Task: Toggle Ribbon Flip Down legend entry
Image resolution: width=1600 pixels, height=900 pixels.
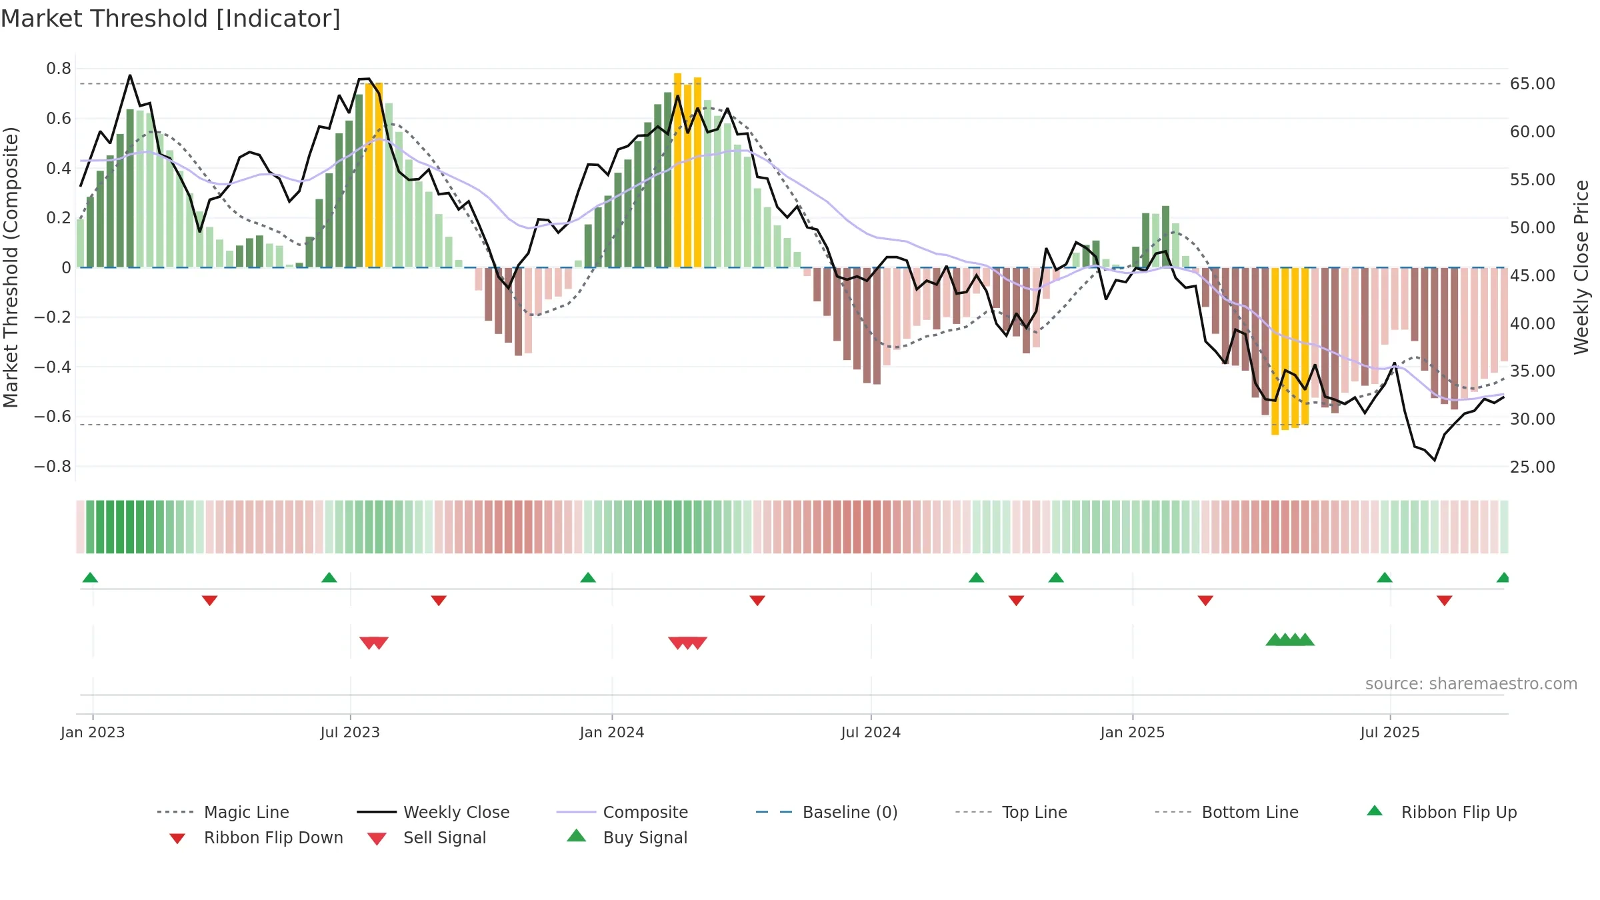Action: (x=256, y=838)
